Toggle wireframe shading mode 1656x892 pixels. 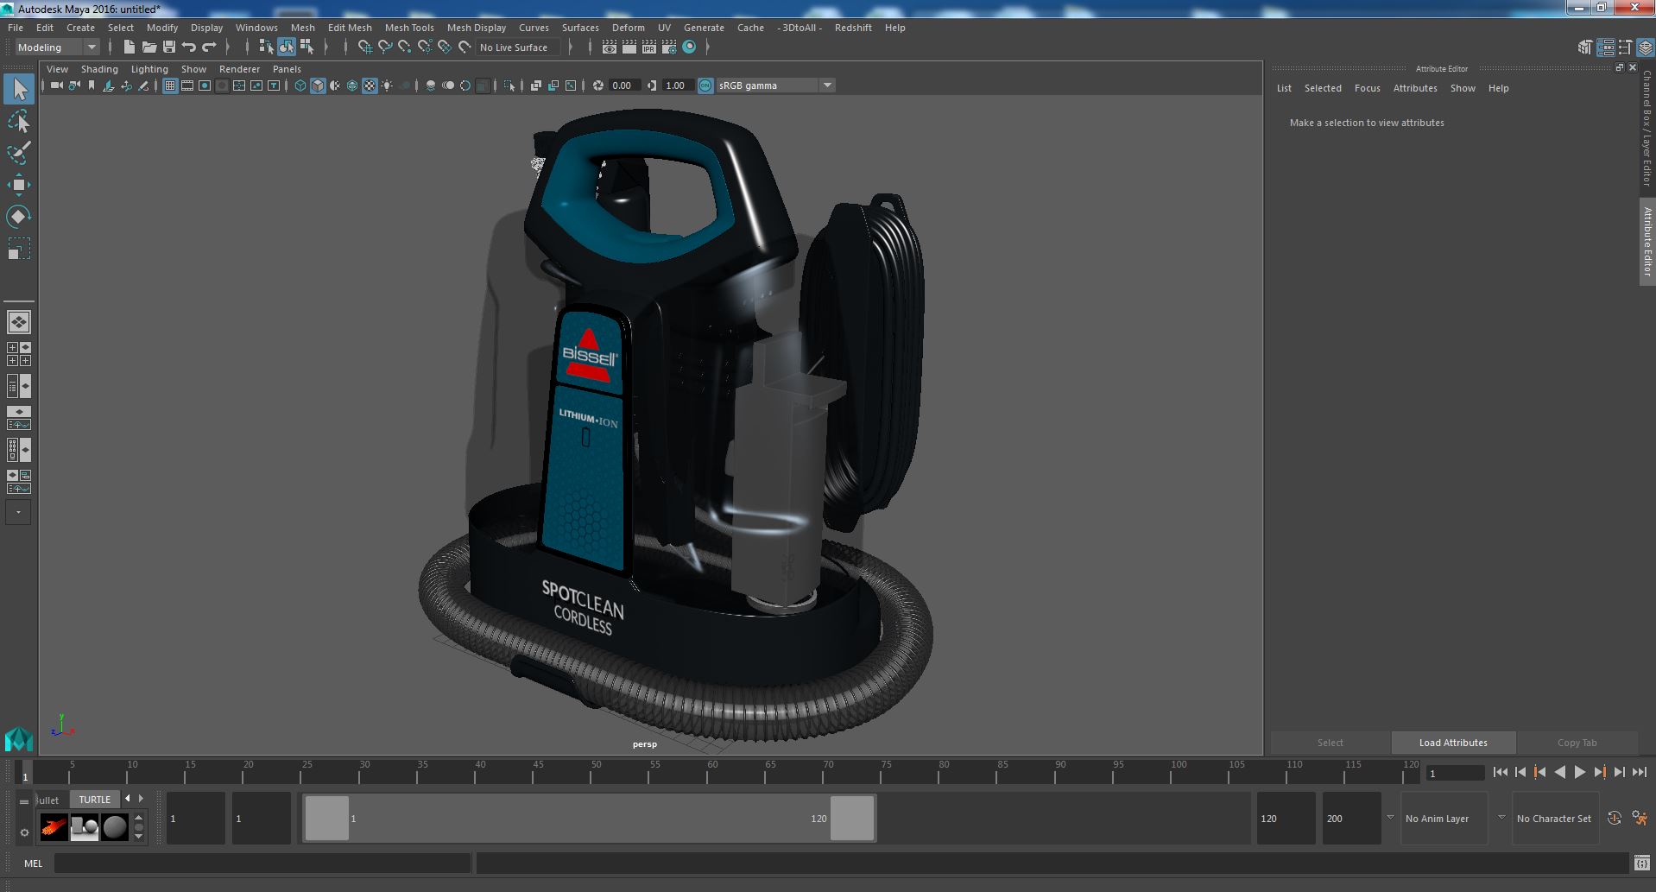click(x=300, y=85)
